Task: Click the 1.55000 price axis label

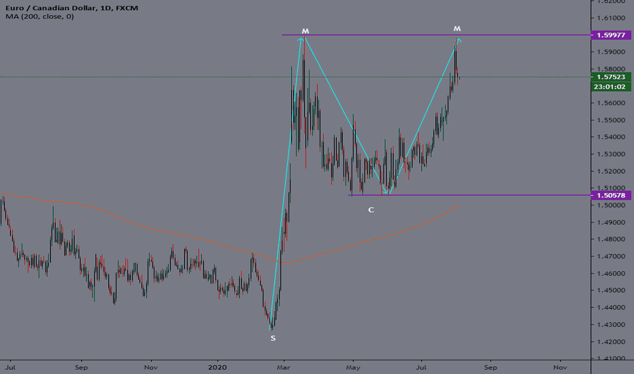Action: pos(611,120)
